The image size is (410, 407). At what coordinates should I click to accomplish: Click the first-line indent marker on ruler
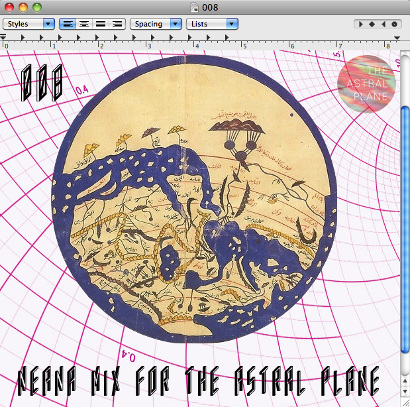[4, 36]
